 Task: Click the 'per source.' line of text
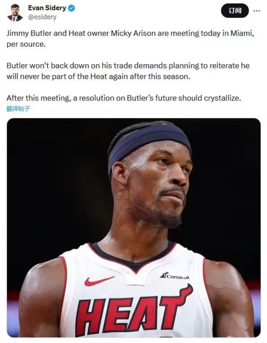26,44
